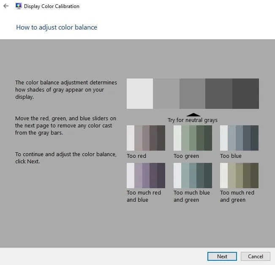Click the Display Color Calibration window title
Screen dimensions: 275x265
tap(52, 6)
